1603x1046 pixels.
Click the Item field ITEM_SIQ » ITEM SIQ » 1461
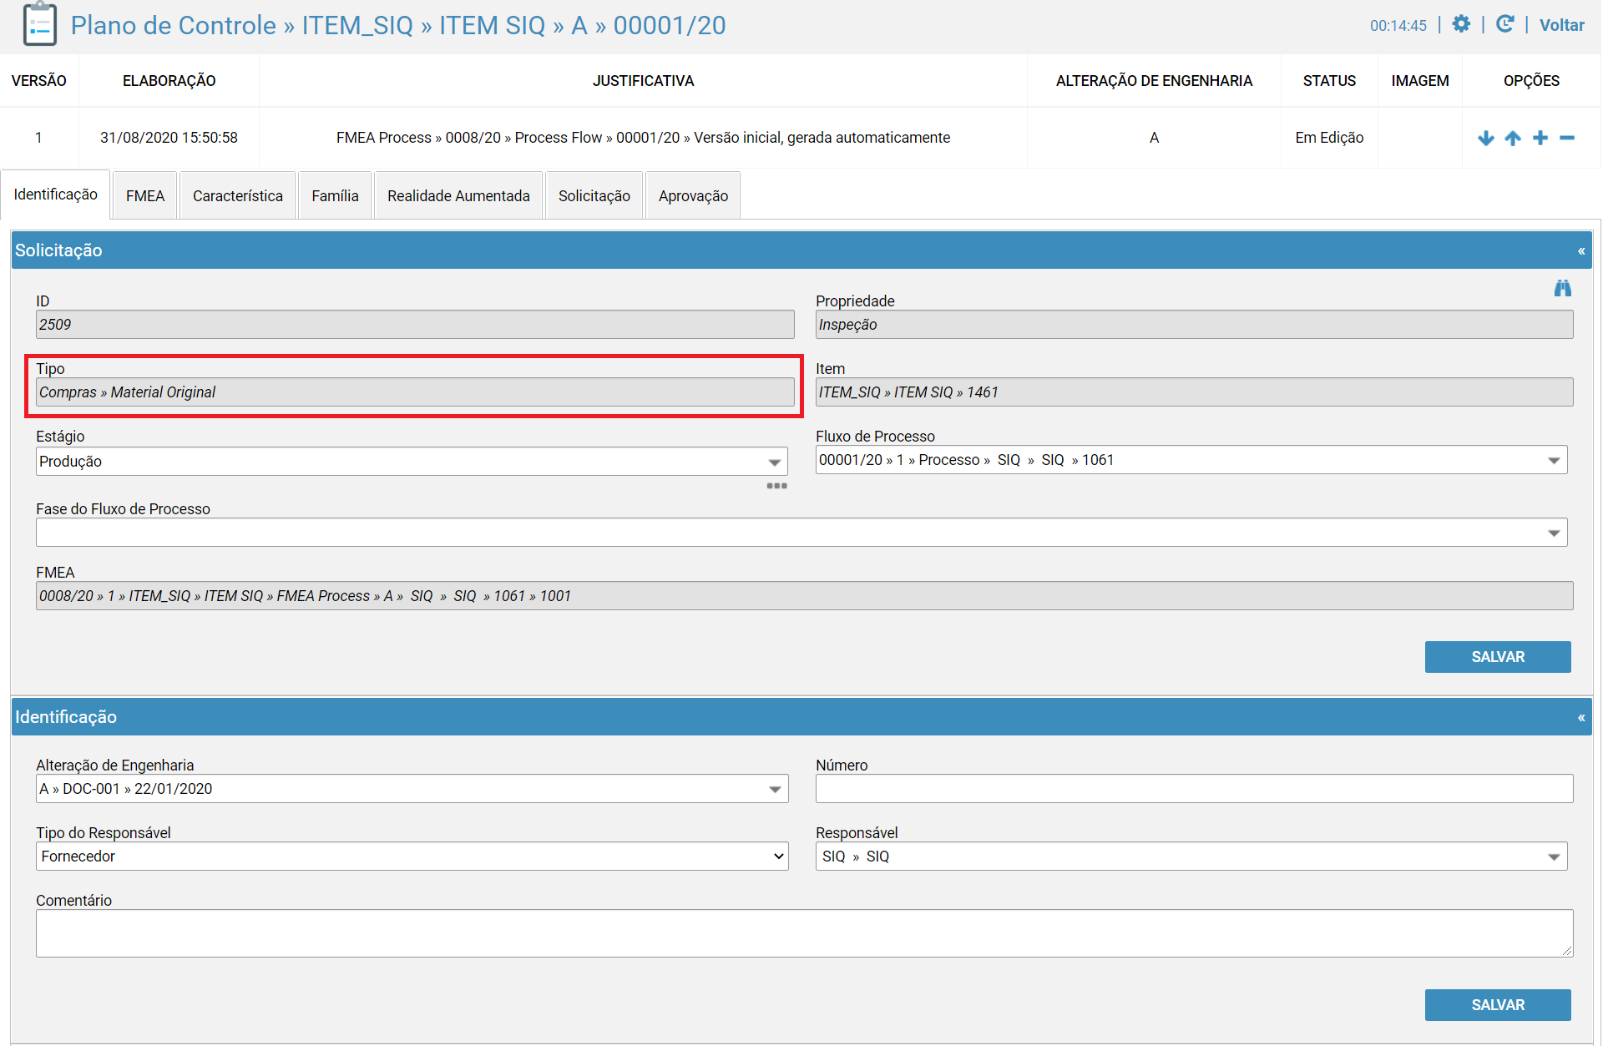click(1194, 392)
